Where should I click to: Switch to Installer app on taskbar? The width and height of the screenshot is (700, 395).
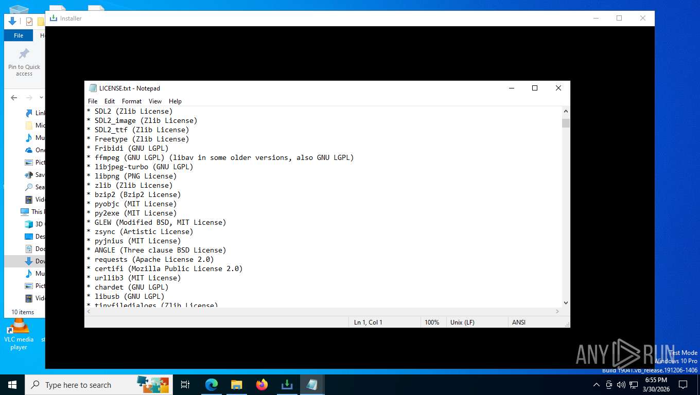click(x=287, y=385)
